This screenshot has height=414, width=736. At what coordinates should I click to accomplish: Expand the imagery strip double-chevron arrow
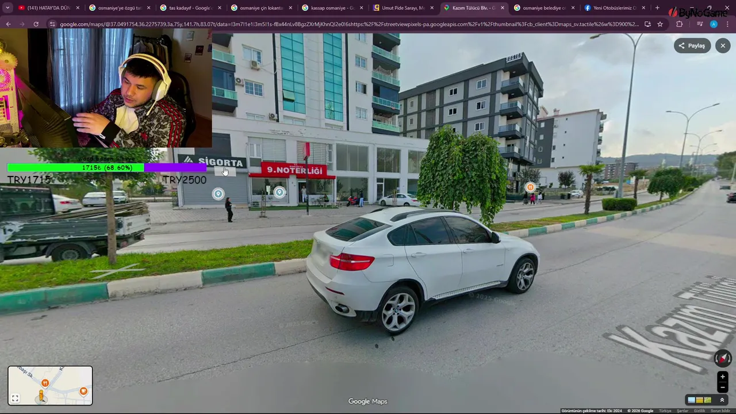[722, 400]
